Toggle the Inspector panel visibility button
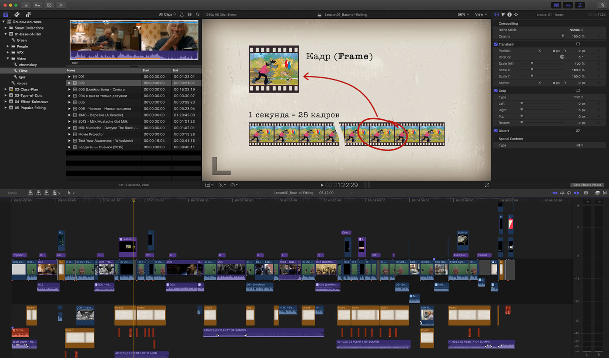The image size is (609, 358). (x=580, y=5)
